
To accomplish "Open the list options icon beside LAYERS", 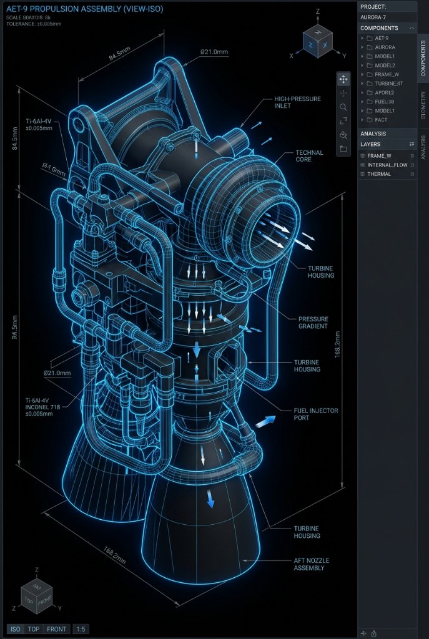I will click(x=412, y=144).
